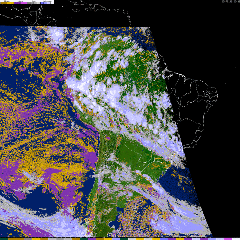240x240 pixels.
Task: Select the deep blue Multicamadas legend swatch
Action: pos(42,3)
